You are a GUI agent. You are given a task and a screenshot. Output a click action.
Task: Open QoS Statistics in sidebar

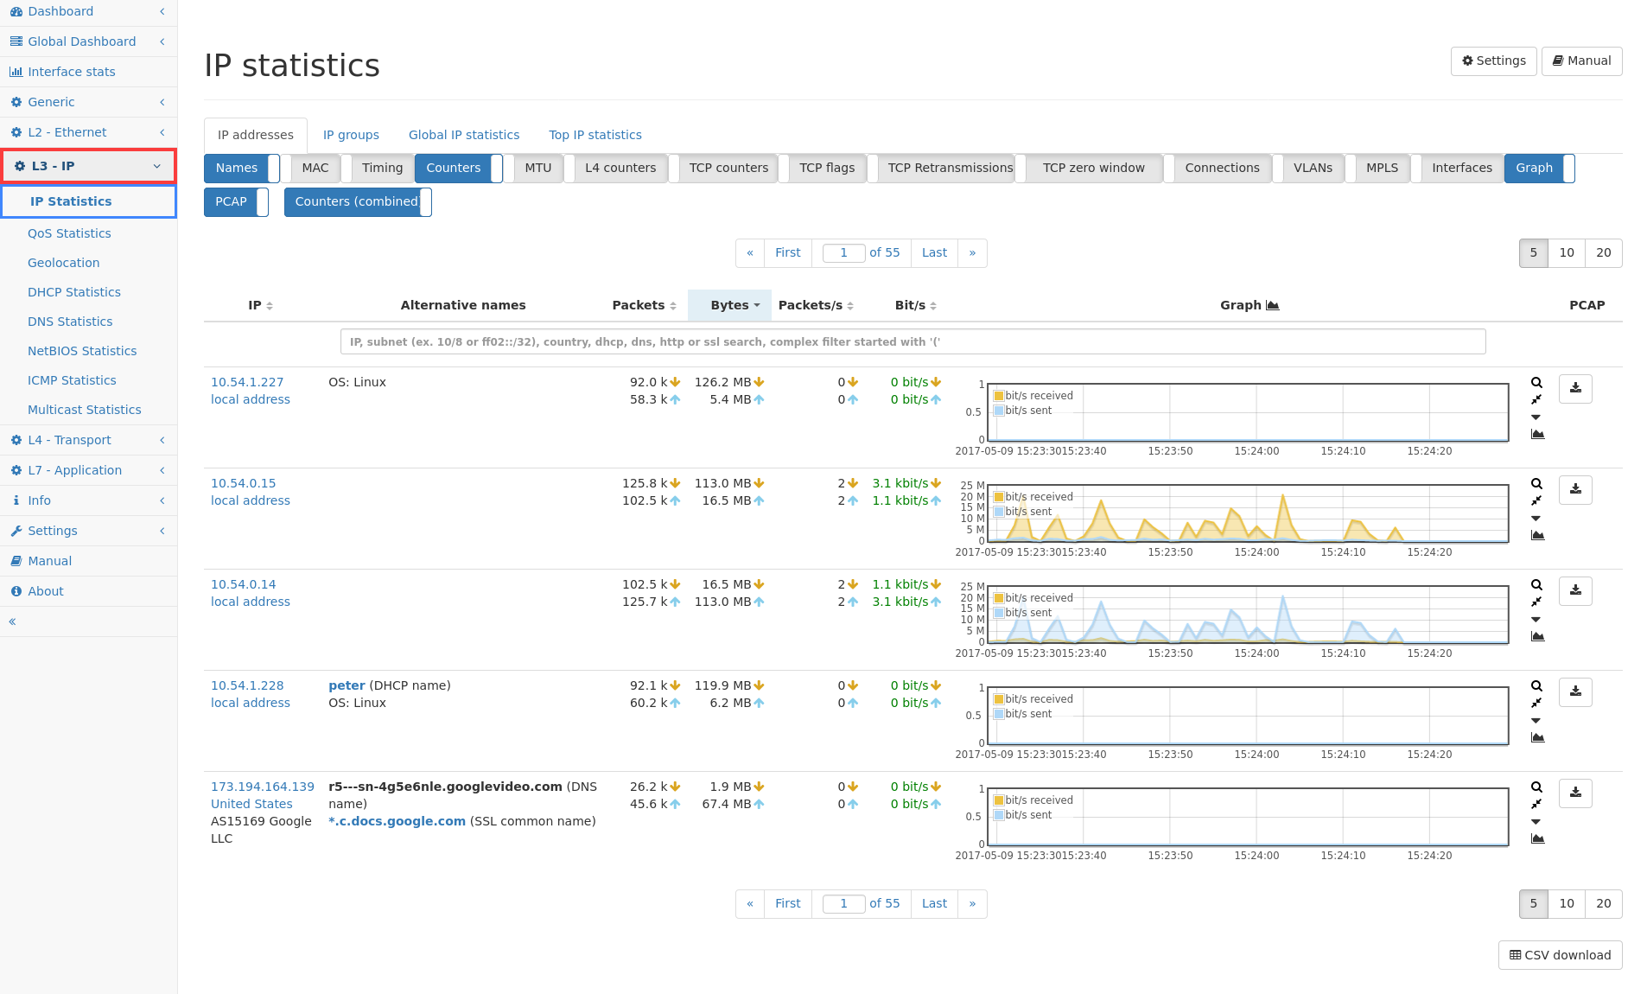[x=69, y=233]
